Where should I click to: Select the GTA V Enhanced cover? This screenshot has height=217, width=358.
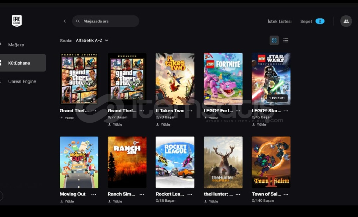pos(127,79)
